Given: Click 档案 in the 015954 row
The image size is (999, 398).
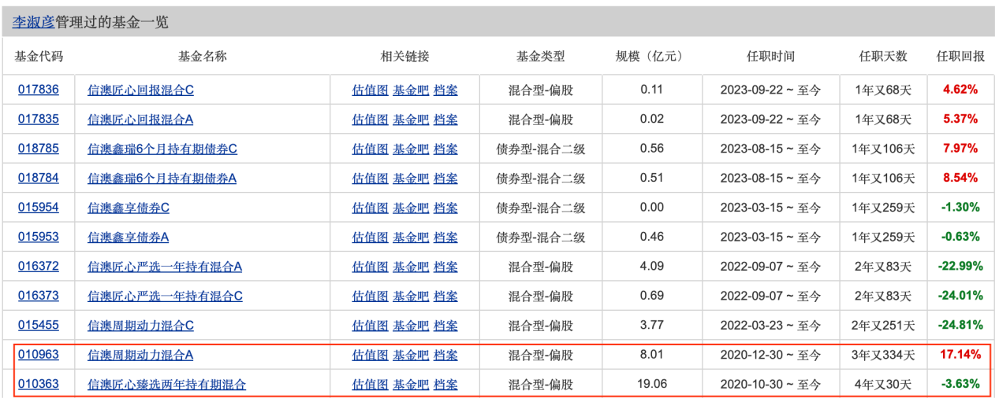Looking at the screenshot, I should click(445, 208).
